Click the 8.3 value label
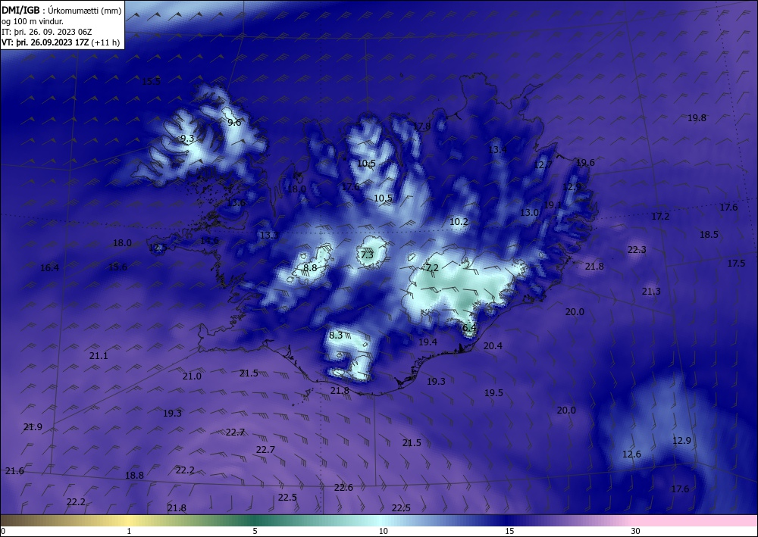This screenshot has width=758, height=537. (336, 335)
